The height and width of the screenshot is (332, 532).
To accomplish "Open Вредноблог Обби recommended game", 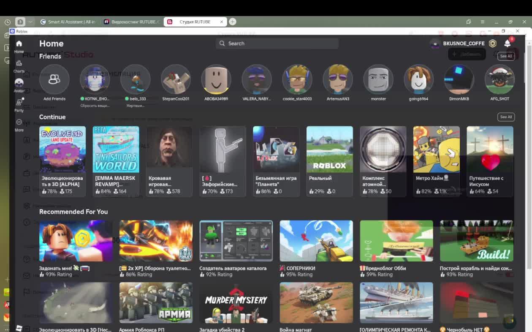I will click(x=396, y=248).
